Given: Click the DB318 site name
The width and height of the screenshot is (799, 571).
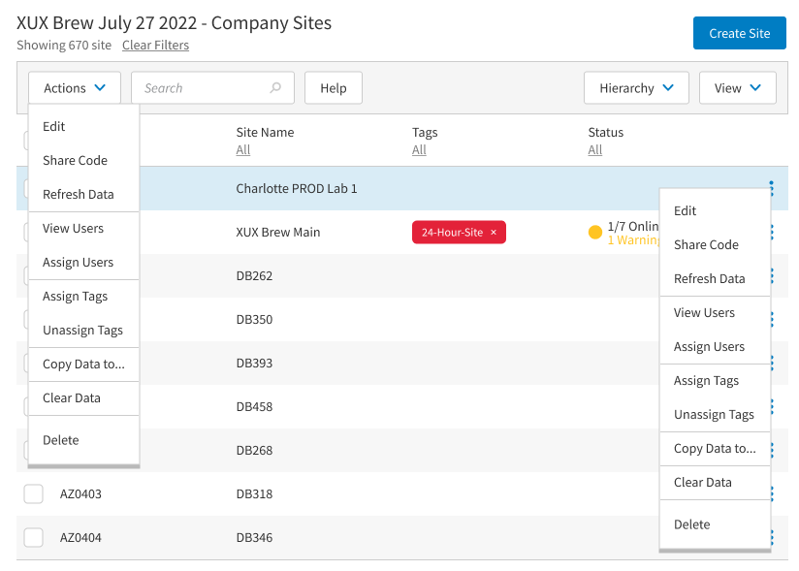Looking at the screenshot, I should (x=254, y=494).
